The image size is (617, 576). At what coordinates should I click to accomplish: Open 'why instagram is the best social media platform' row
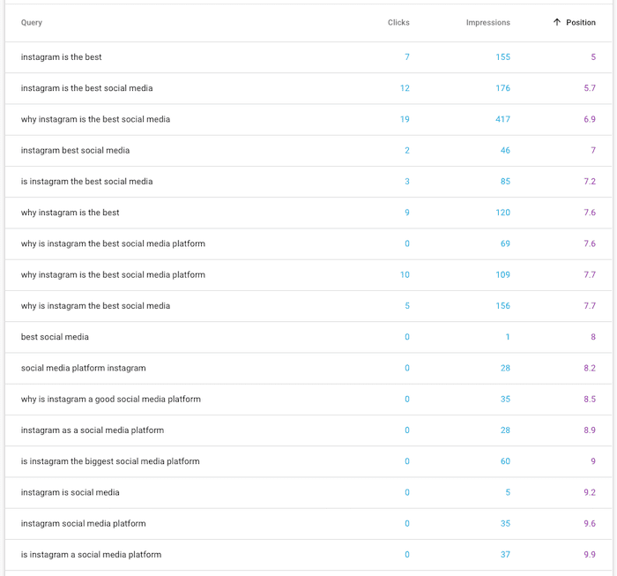(x=308, y=275)
